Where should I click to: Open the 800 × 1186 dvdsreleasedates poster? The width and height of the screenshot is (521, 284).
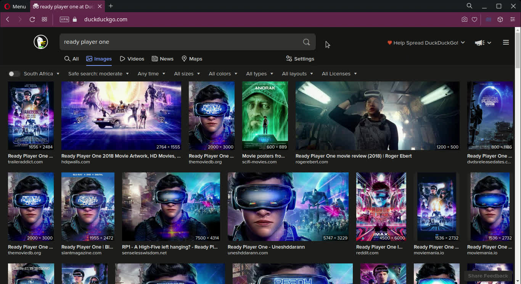tap(490, 116)
